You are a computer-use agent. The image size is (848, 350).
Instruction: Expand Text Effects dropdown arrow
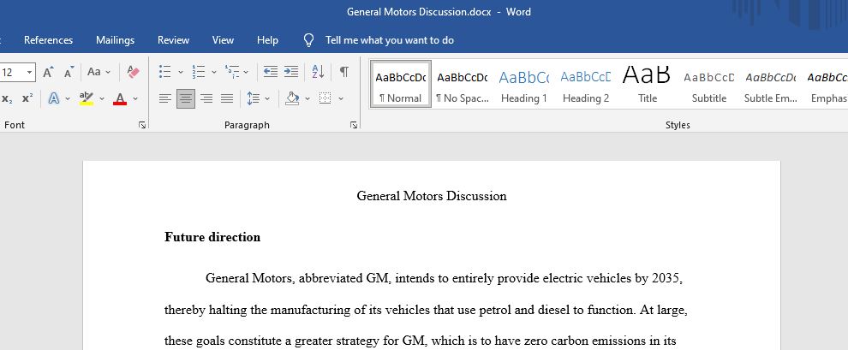(x=68, y=99)
